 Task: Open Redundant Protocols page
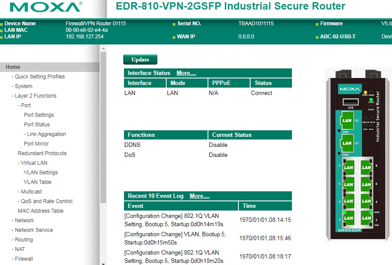(x=42, y=153)
